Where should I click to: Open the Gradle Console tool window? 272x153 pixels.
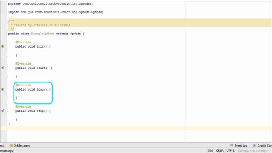coord(262,145)
